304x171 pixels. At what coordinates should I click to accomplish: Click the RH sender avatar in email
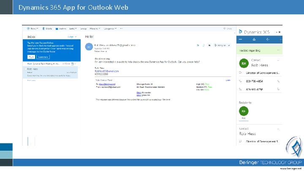[x=89, y=47]
